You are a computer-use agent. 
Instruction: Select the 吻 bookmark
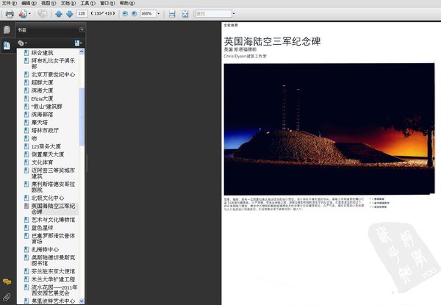click(34, 138)
